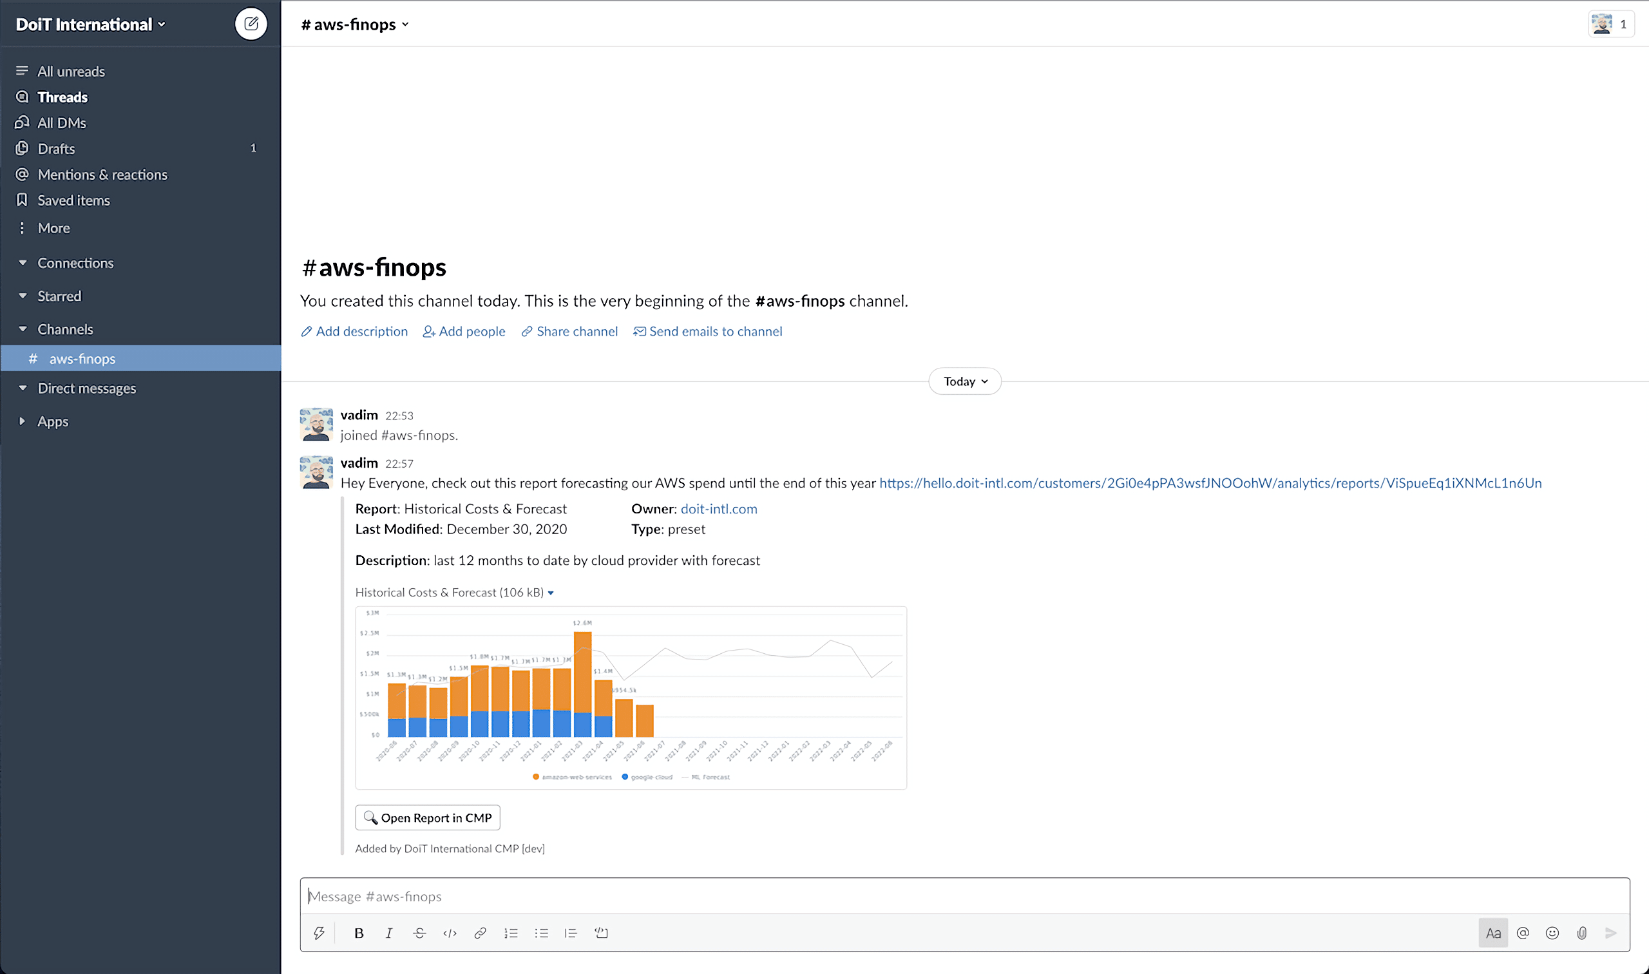Toggle ordered list formatting
This screenshot has height=974, width=1649.
tap(511, 933)
